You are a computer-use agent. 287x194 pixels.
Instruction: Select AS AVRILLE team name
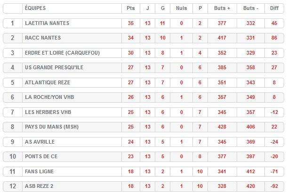[40, 142]
